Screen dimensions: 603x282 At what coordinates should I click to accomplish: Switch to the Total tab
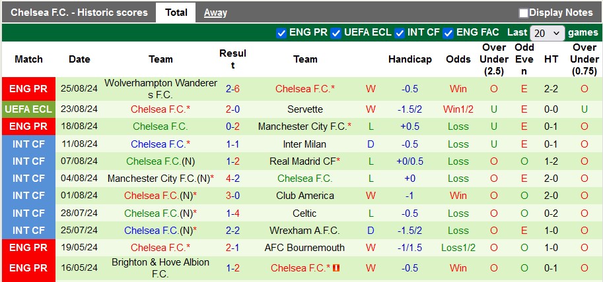click(176, 13)
